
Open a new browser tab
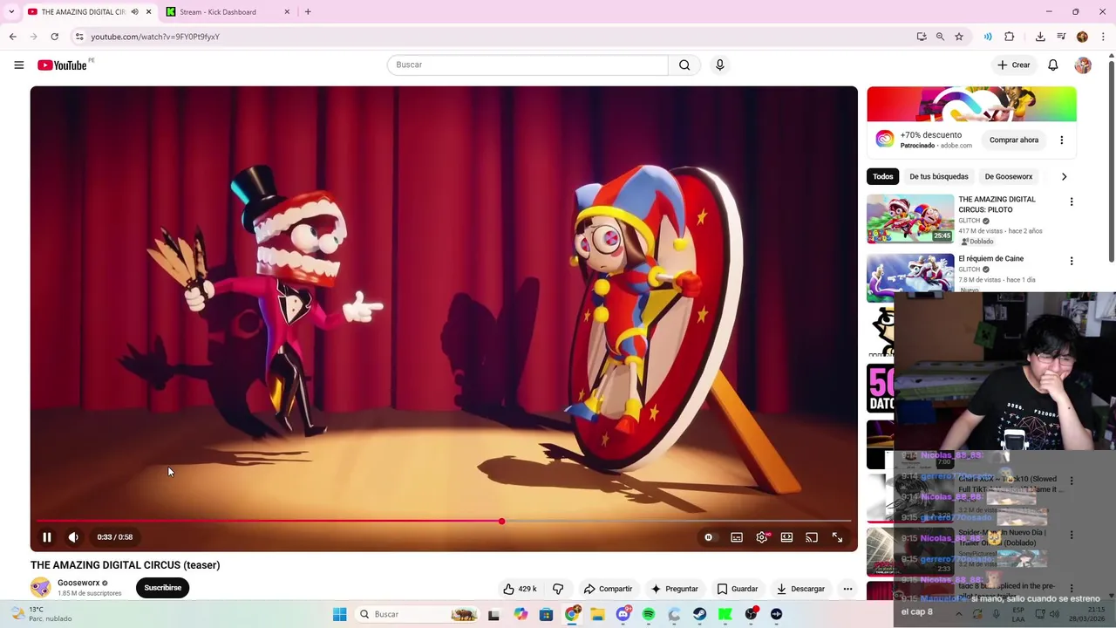point(308,12)
